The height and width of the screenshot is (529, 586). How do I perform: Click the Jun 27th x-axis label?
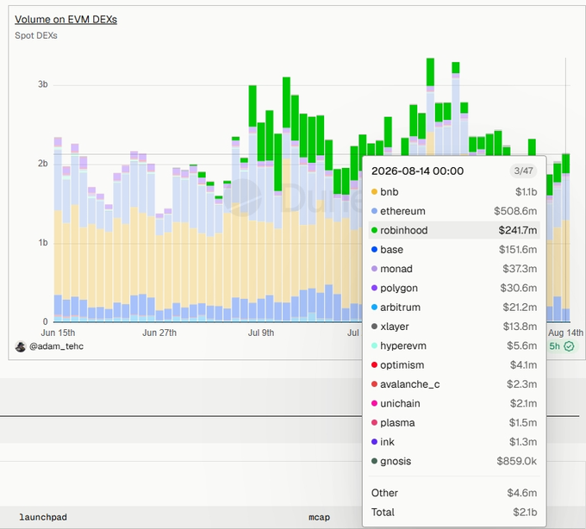(159, 333)
